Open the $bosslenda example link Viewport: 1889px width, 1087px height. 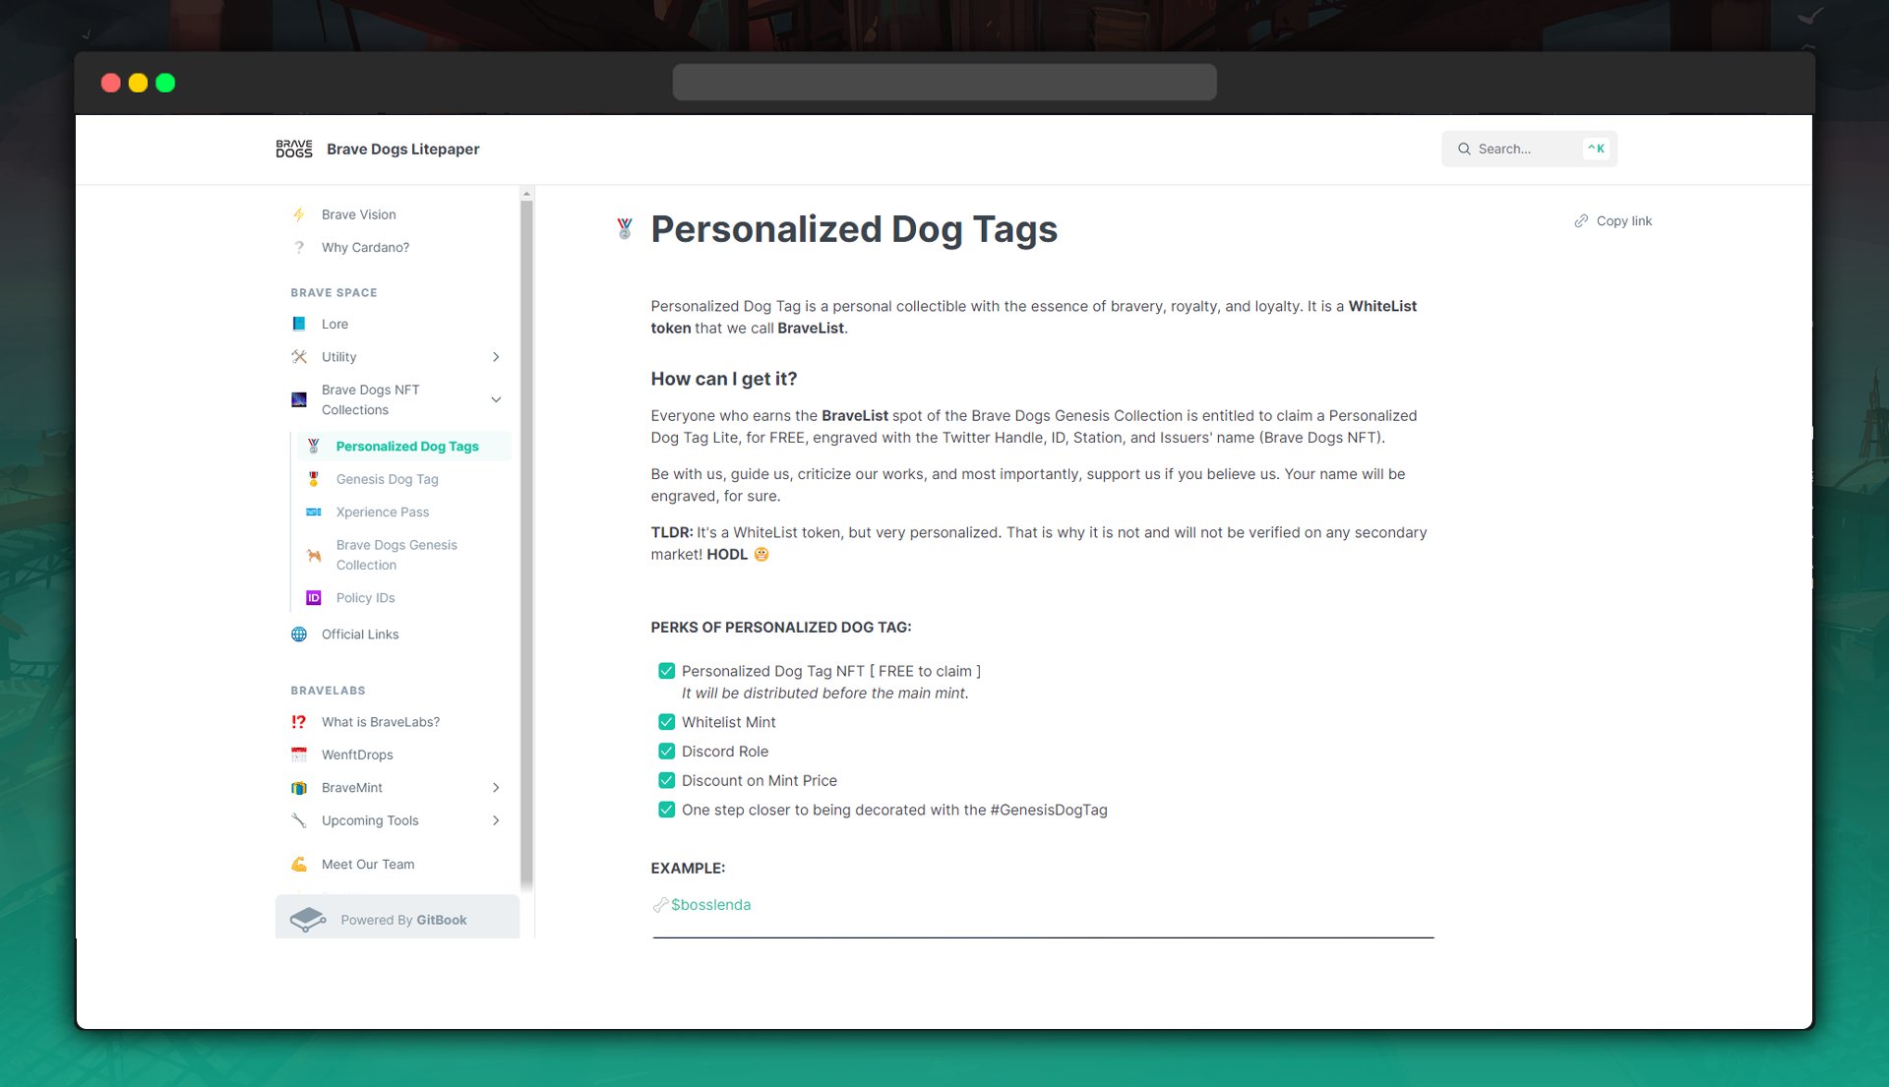[710, 905]
